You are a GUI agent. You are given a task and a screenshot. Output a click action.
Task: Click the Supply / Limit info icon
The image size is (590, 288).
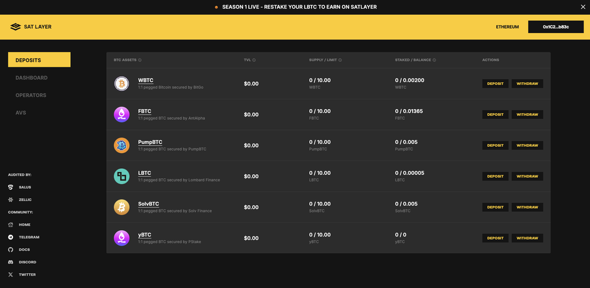click(340, 60)
